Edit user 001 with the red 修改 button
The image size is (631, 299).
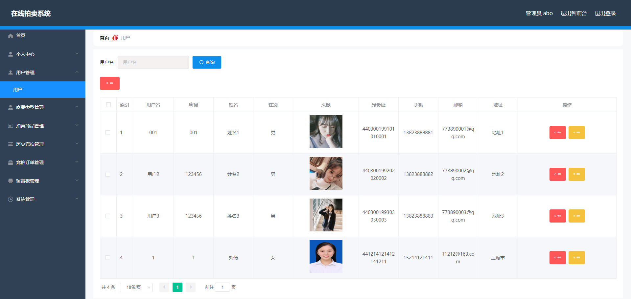point(558,133)
